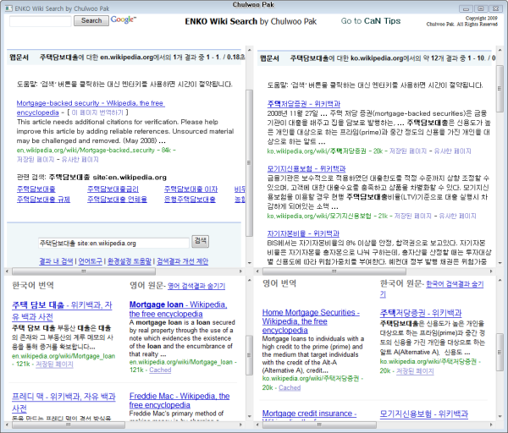Focus the 주택담보대출 site:en.wikipedia.org search box
Viewport: 508px width, 433px height.
(113, 243)
